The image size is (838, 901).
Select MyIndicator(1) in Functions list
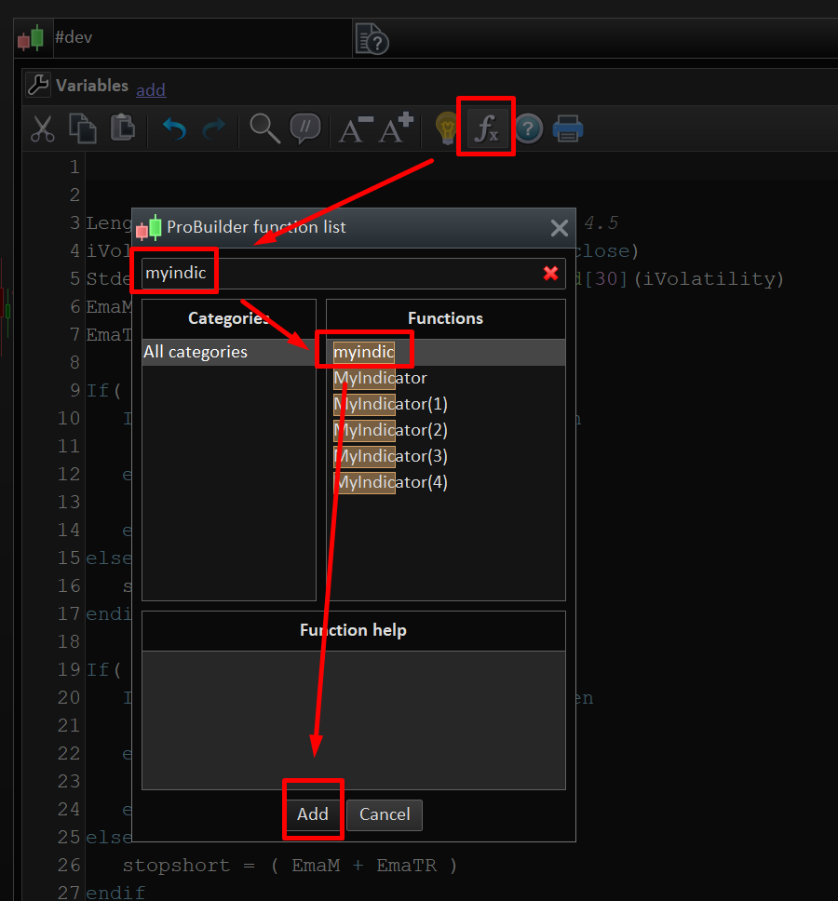(x=390, y=404)
